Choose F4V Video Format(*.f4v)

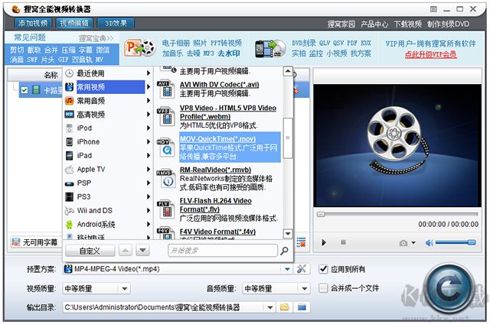tap(219, 233)
